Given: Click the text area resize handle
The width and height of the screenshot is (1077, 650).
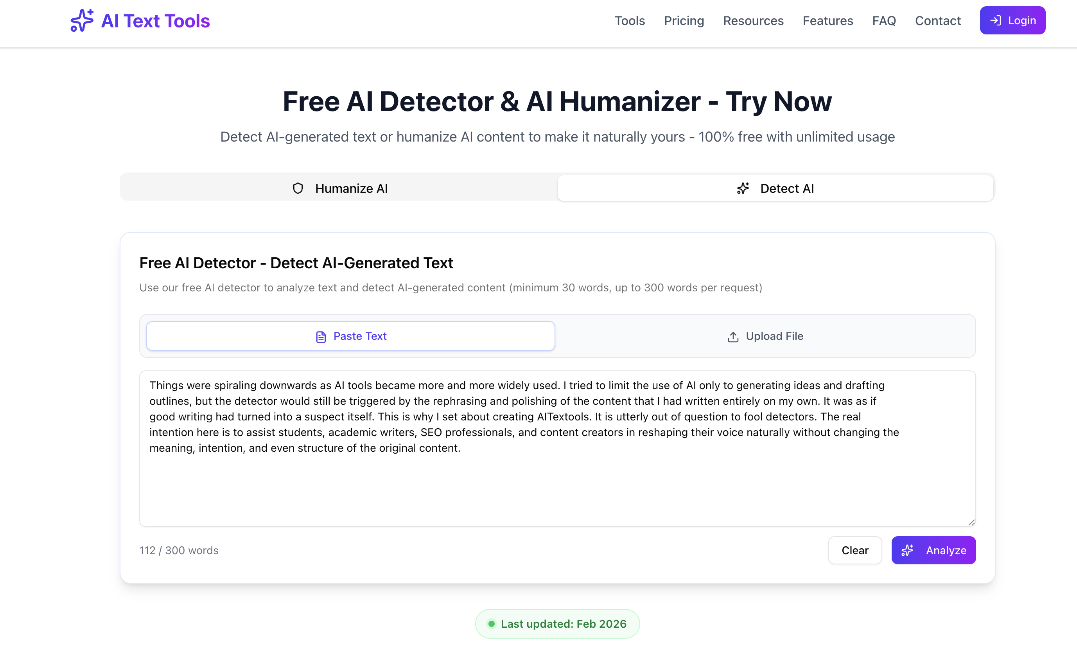Looking at the screenshot, I should tap(971, 523).
